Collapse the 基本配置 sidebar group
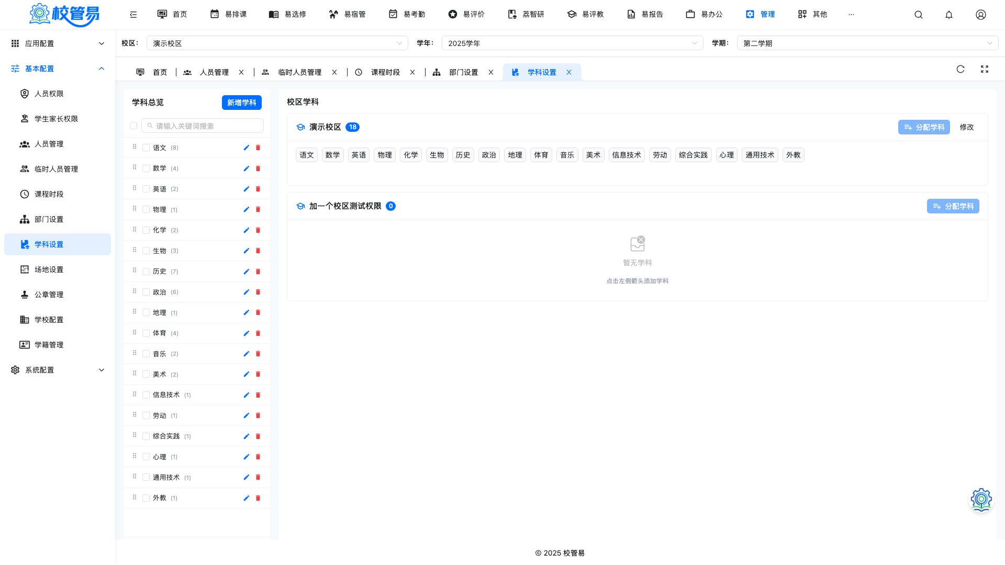 [x=58, y=69]
